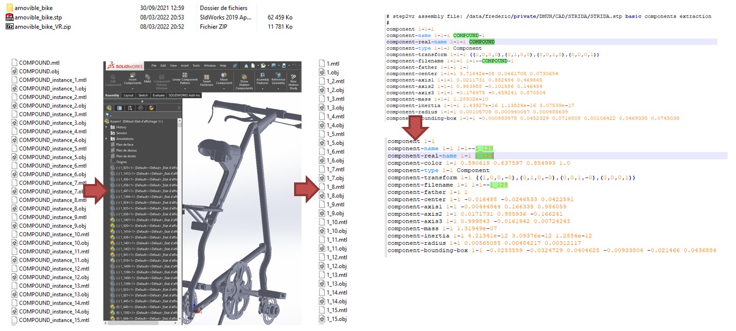
Task: Open the DisplayManager color wheel tab
Action: coord(151,108)
